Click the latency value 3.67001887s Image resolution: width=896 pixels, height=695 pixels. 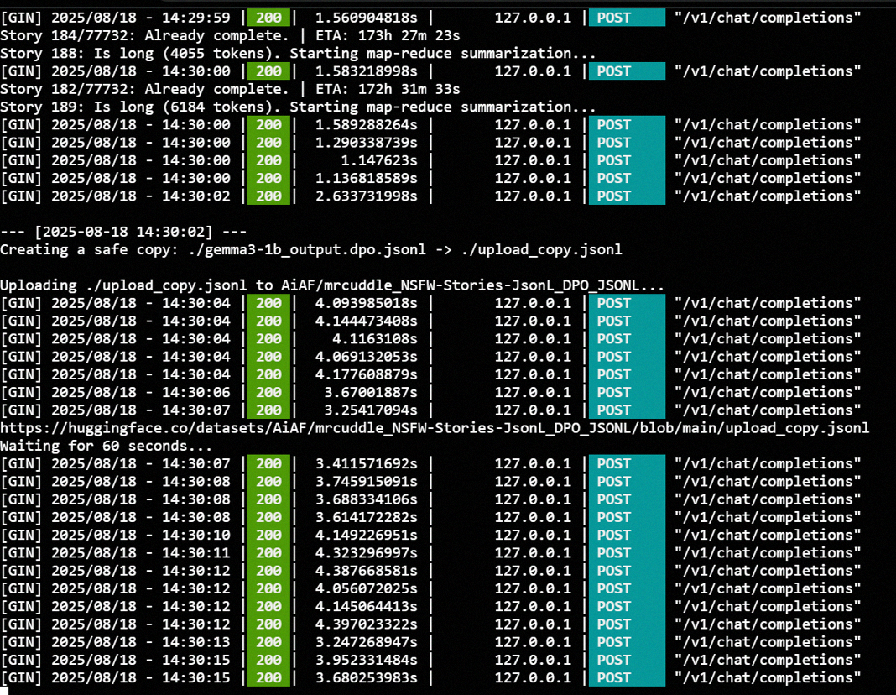coord(371,392)
